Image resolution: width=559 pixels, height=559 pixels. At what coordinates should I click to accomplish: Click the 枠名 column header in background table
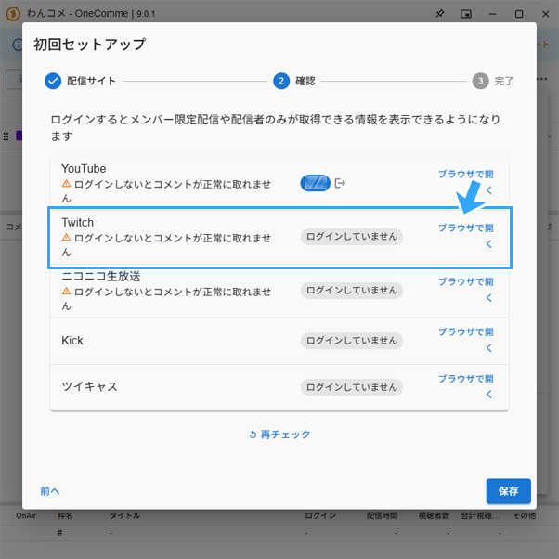(x=65, y=515)
